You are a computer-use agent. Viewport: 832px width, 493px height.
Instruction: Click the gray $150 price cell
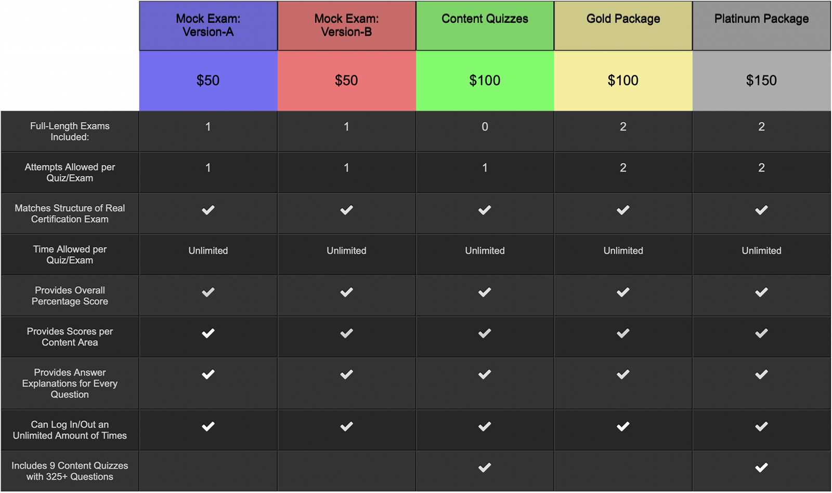[x=761, y=81]
